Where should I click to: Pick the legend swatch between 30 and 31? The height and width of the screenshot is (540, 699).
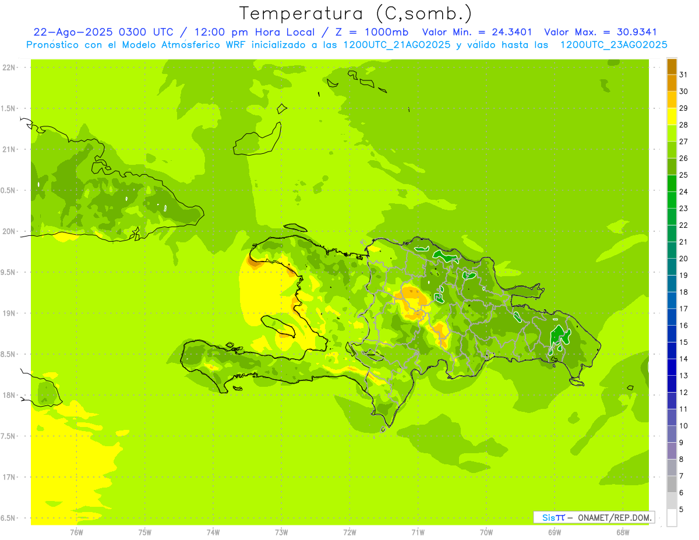[x=672, y=83]
